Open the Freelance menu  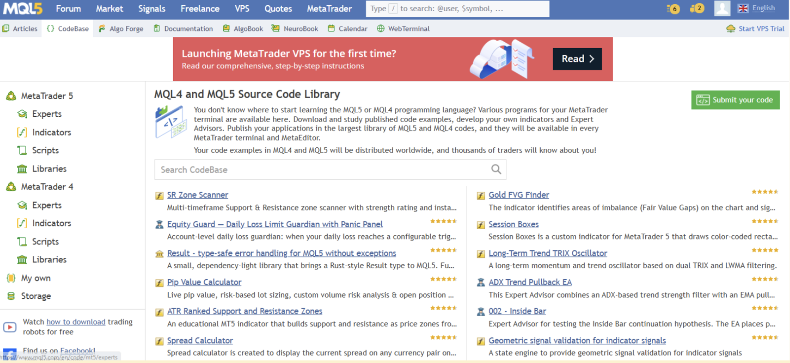[x=200, y=8]
